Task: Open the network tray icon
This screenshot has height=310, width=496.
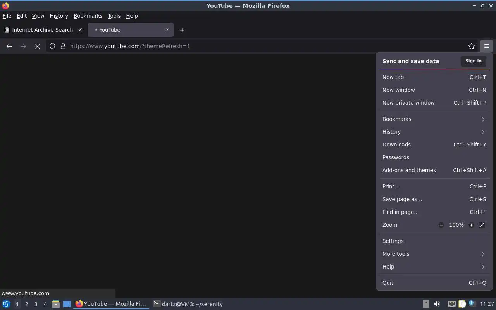Action: (x=452, y=304)
